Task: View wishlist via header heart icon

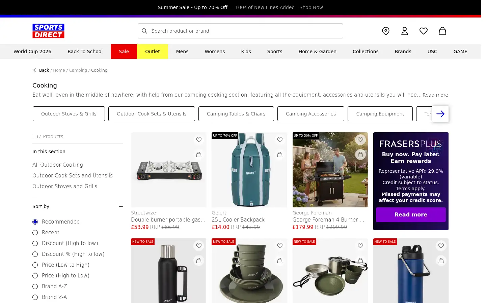Action: [x=424, y=31]
